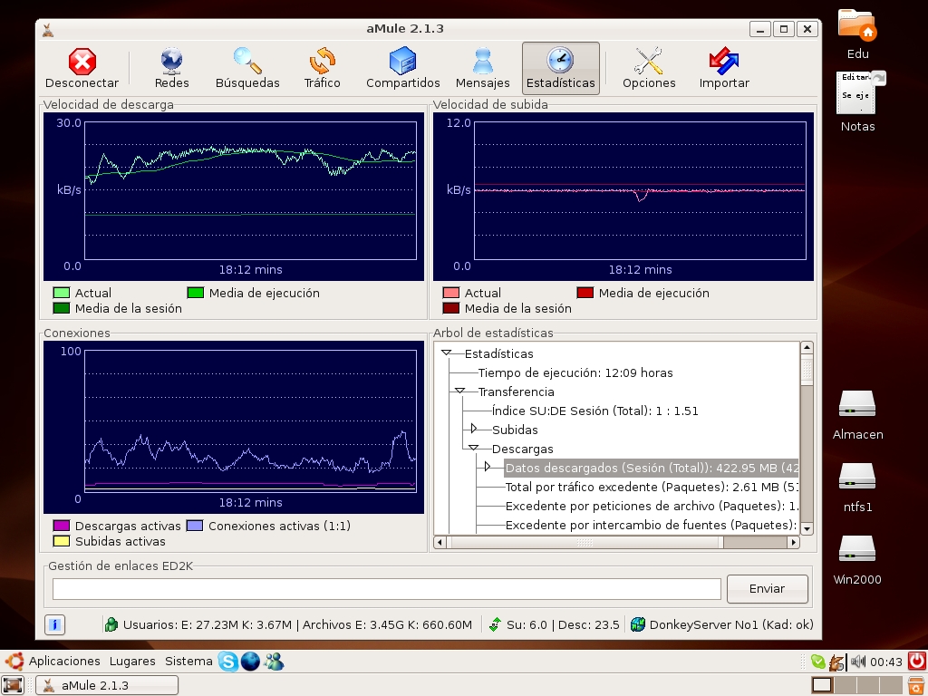Click the blue info icon in status bar
This screenshot has height=696, width=928.
(x=54, y=624)
